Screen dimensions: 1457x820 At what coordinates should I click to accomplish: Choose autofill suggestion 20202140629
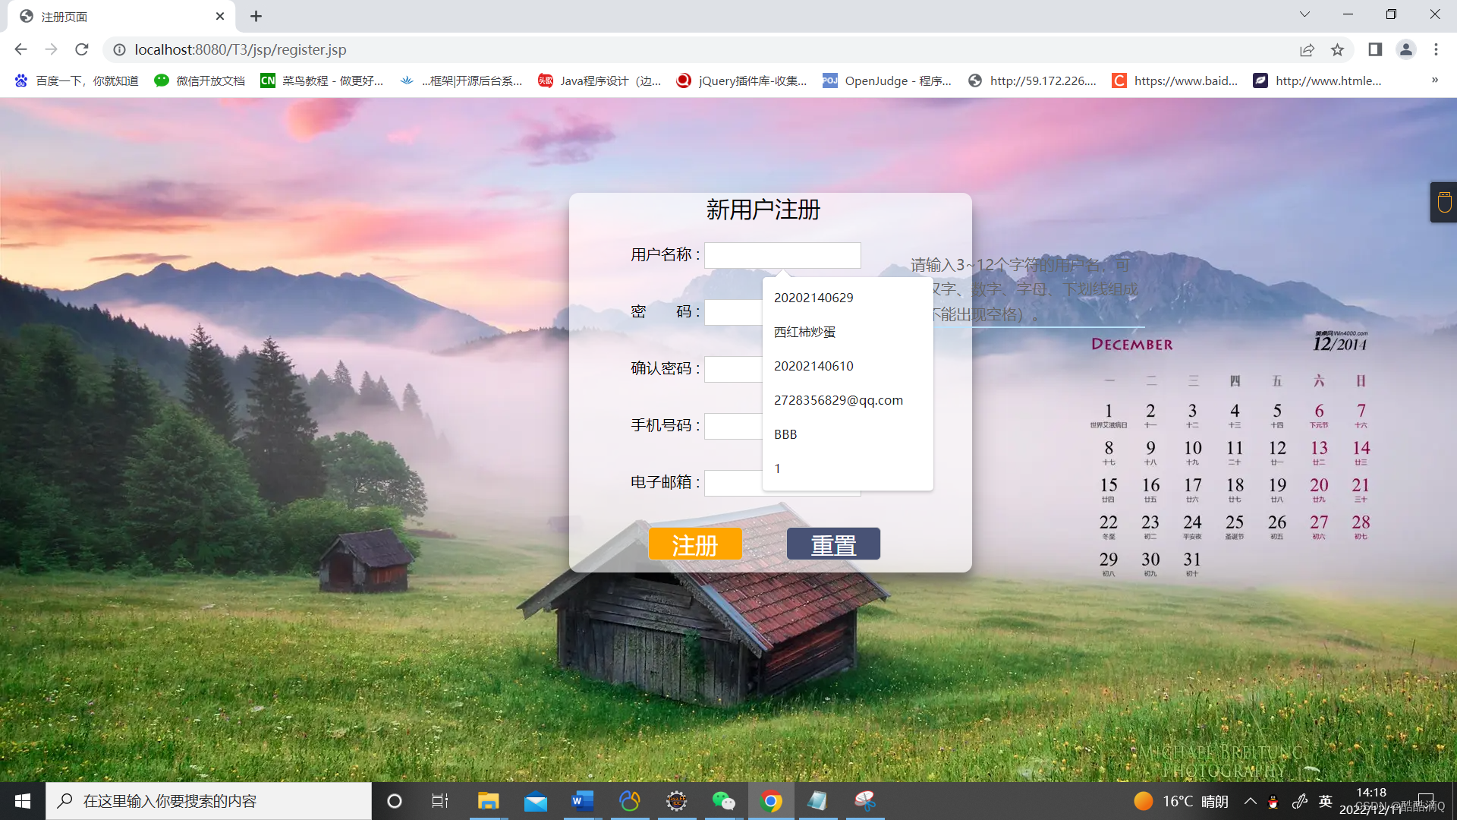click(x=813, y=298)
